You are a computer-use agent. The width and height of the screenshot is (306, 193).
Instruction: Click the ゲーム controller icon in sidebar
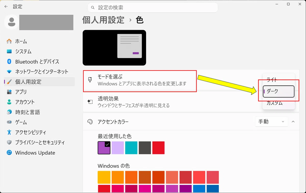[9, 122]
